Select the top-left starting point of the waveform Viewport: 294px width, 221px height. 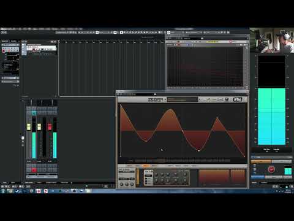(121, 105)
